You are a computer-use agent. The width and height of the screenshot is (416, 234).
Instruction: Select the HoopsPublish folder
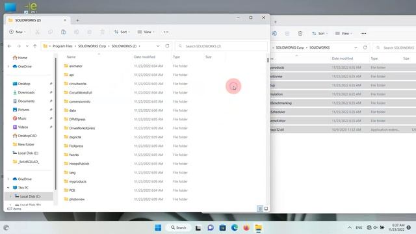pos(79,164)
